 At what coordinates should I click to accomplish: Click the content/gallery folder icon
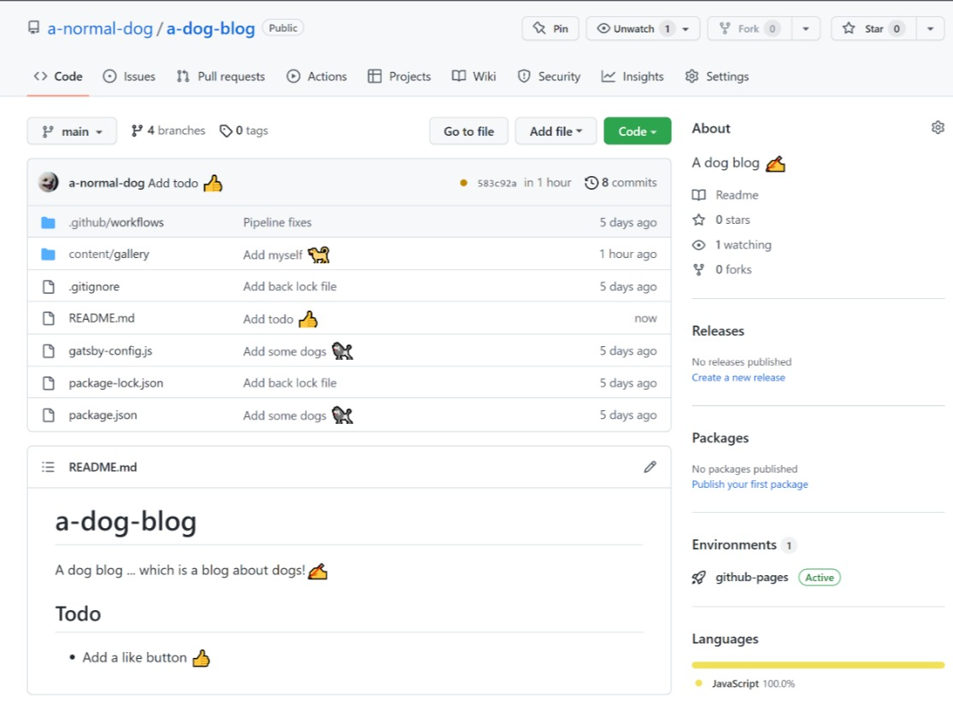(x=48, y=254)
